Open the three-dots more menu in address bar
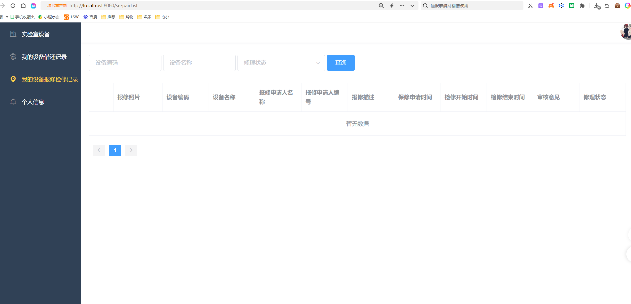This screenshot has height=304, width=631. click(402, 6)
